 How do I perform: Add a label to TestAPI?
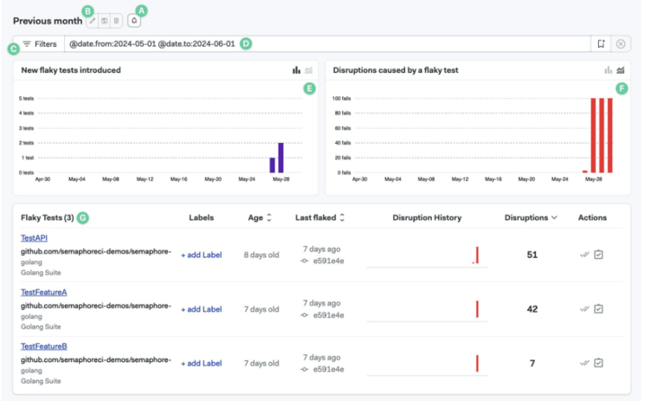[x=202, y=255]
